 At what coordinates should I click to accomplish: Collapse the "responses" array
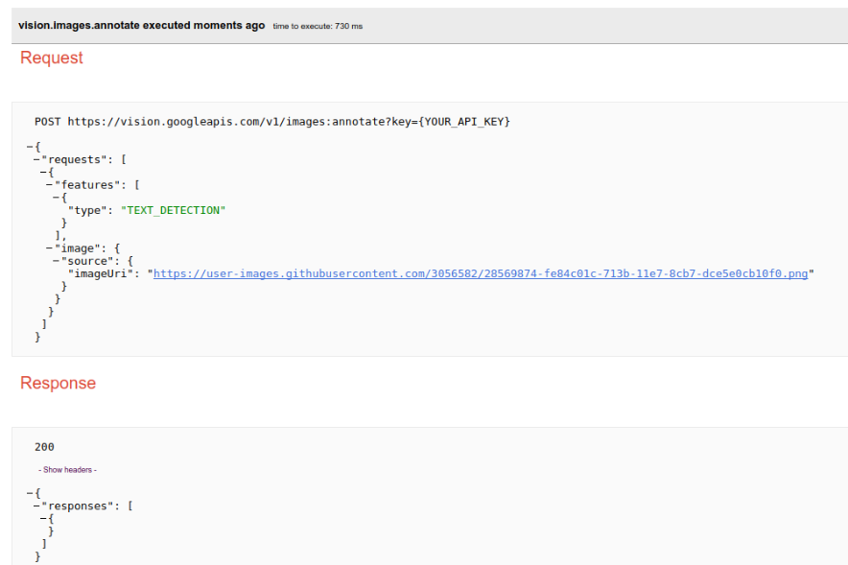(x=36, y=506)
